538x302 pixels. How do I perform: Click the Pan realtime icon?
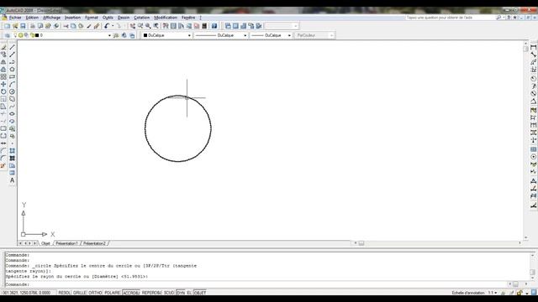pos(133,26)
